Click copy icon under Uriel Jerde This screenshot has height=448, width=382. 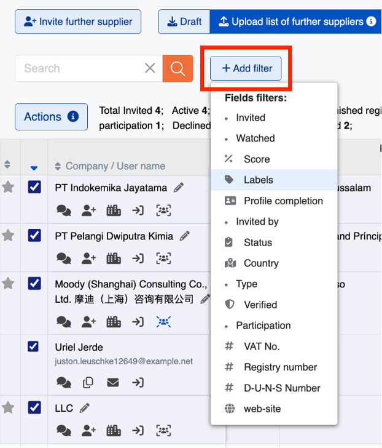coord(88,383)
